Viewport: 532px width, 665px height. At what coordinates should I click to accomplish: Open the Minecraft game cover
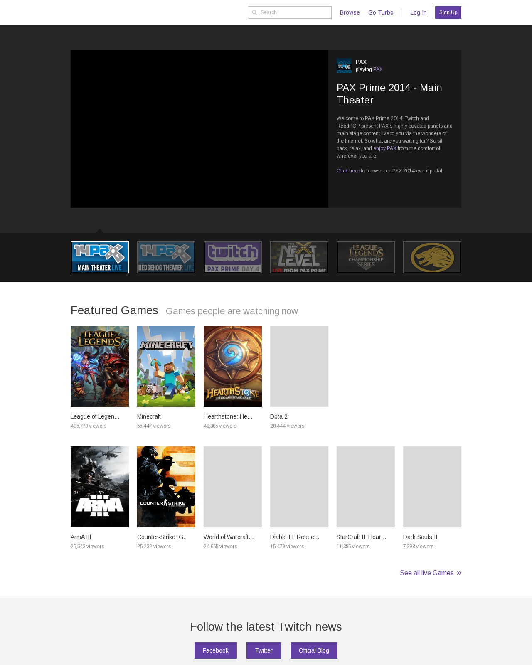(166, 366)
